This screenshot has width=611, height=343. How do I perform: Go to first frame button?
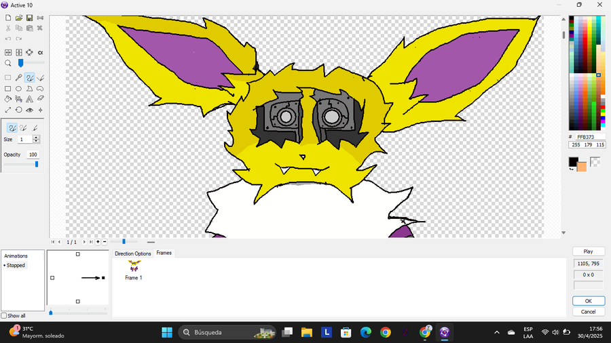click(x=52, y=242)
